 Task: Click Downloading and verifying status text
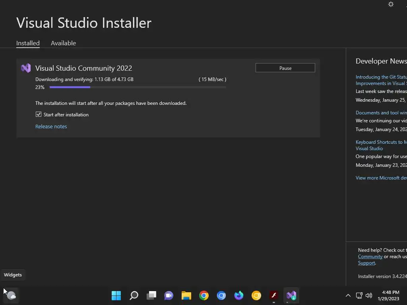click(84, 79)
